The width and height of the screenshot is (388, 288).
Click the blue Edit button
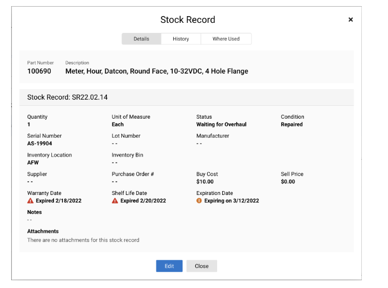[x=169, y=266]
